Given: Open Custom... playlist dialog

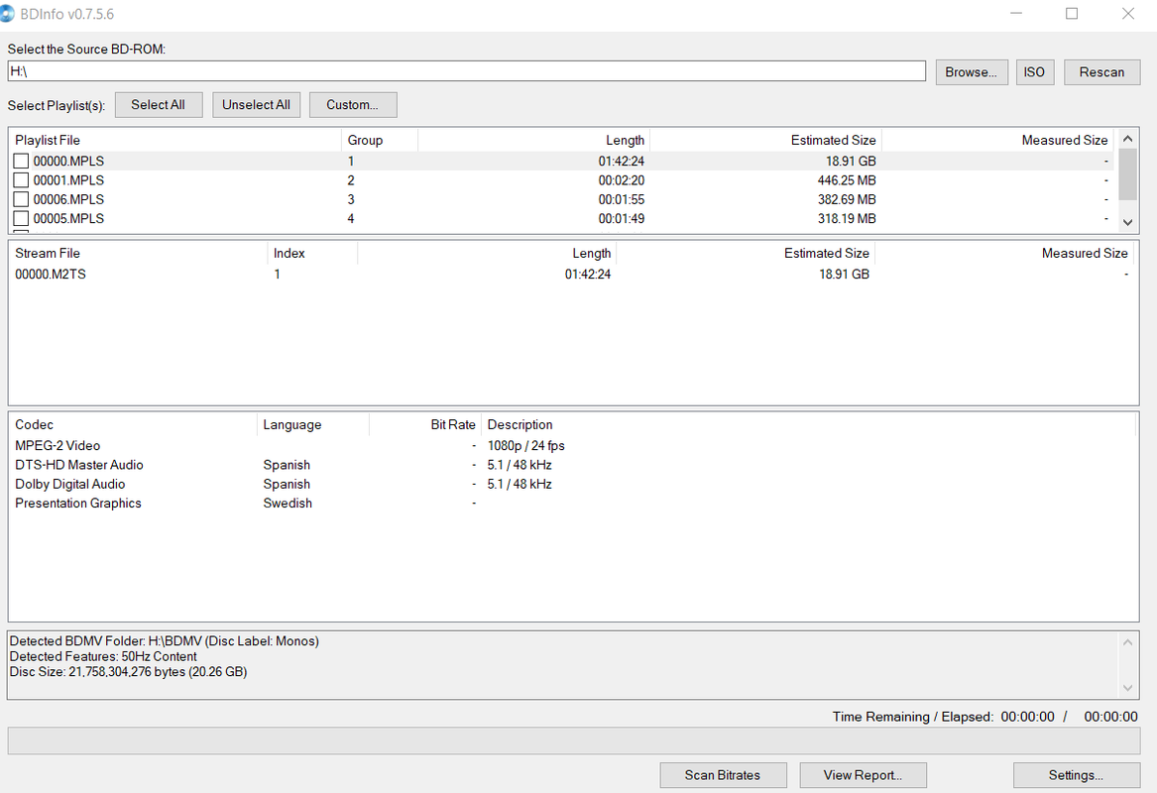Looking at the screenshot, I should (x=353, y=105).
